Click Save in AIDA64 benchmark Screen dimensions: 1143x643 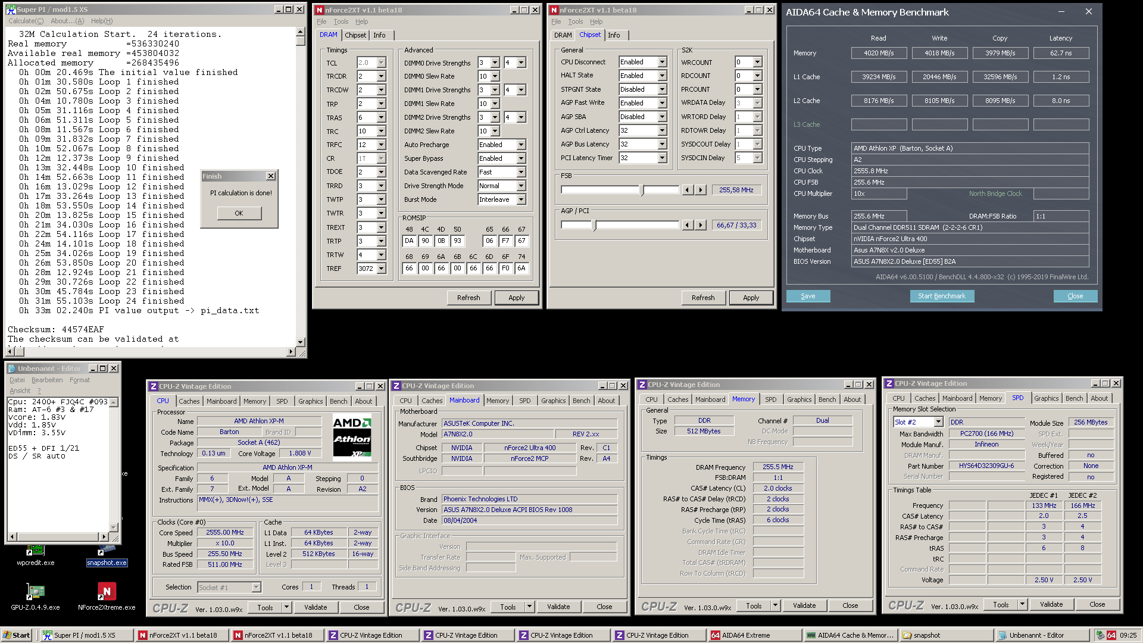808,296
